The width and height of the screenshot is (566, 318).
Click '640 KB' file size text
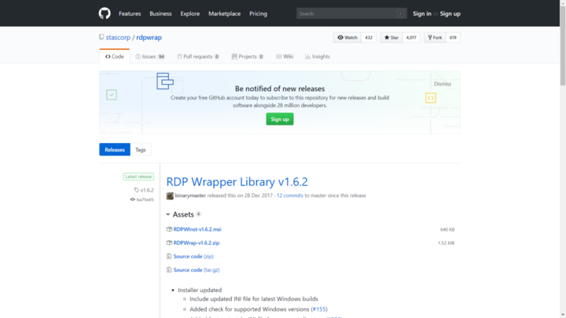(447, 229)
